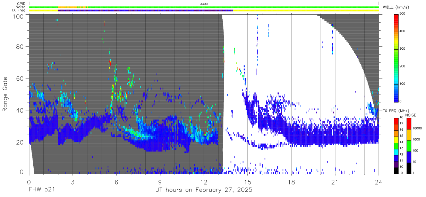Screen dimensions: 426x197
Task: Click the 24 hour tick on UT axis
Action: (x=378, y=182)
